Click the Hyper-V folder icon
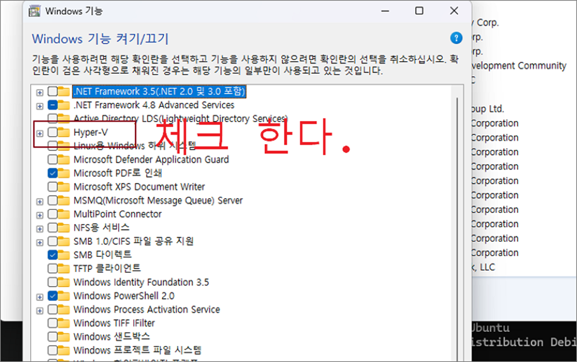577x362 pixels. [64, 133]
